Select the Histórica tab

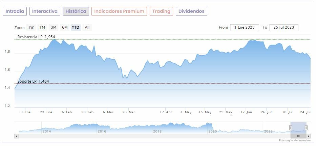(76, 11)
